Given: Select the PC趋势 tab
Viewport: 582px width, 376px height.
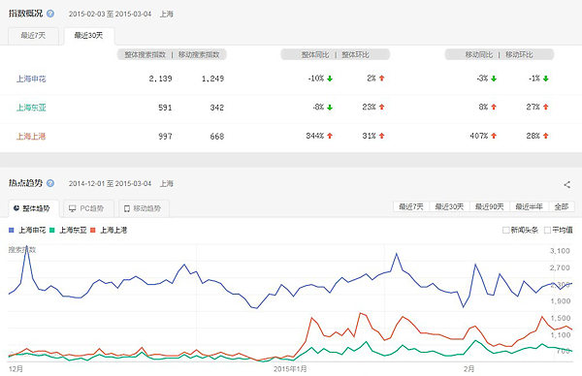Looking at the screenshot, I should [x=88, y=208].
